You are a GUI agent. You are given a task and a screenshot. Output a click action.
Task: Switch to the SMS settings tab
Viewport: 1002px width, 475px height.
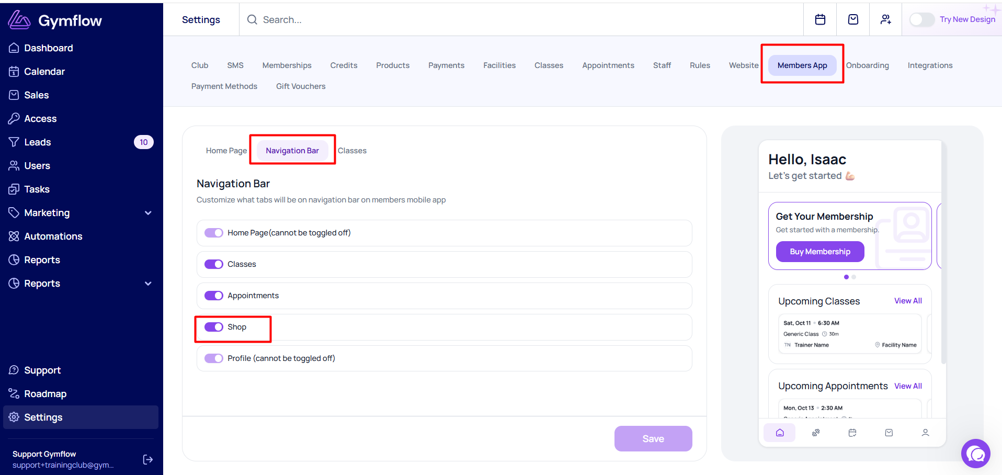coord(235,65)
